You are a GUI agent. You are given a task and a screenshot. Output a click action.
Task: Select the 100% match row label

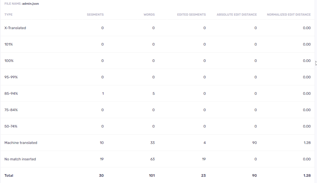click(9, 61)
